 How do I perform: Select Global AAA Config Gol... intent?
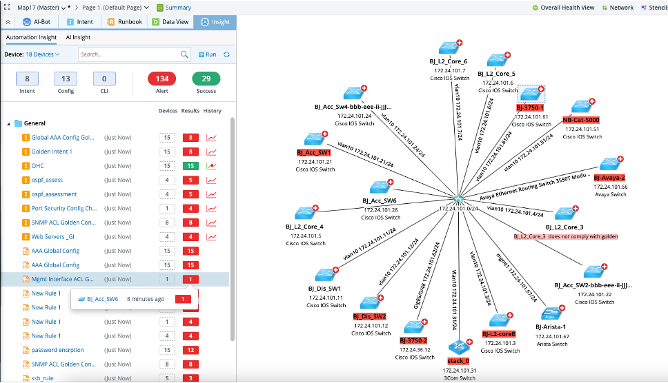63,137
